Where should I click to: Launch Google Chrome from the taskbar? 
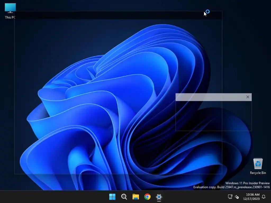(x=147, y=197)
